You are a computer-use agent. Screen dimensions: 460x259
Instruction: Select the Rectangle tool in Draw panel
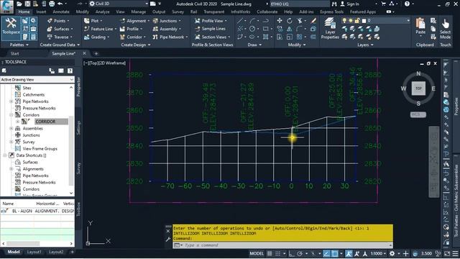(265, 29)
